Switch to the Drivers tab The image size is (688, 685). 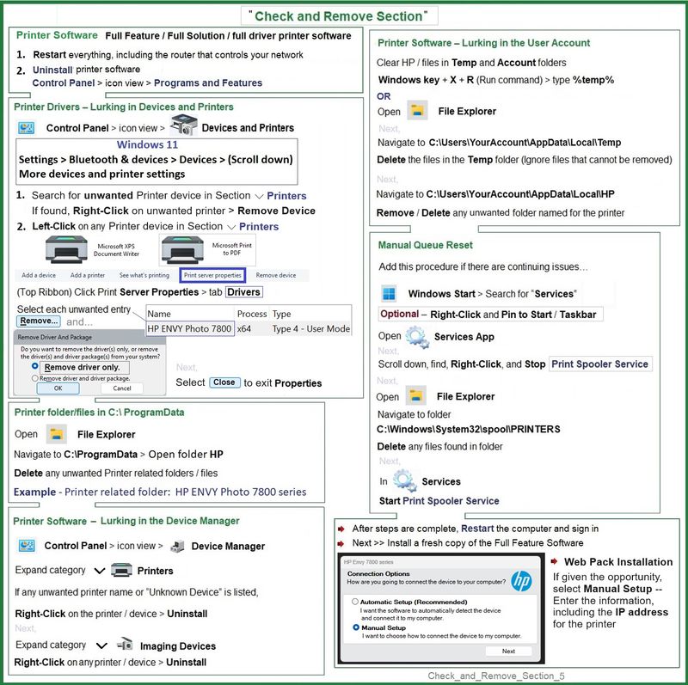(243, 292)
